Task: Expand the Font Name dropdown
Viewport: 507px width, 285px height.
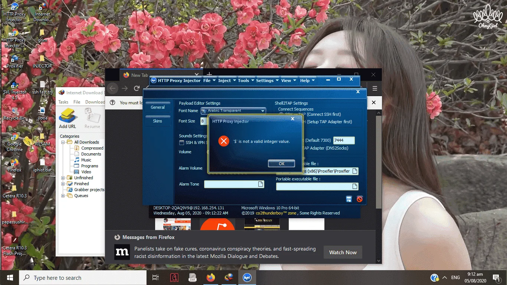Action: (263, 111)
